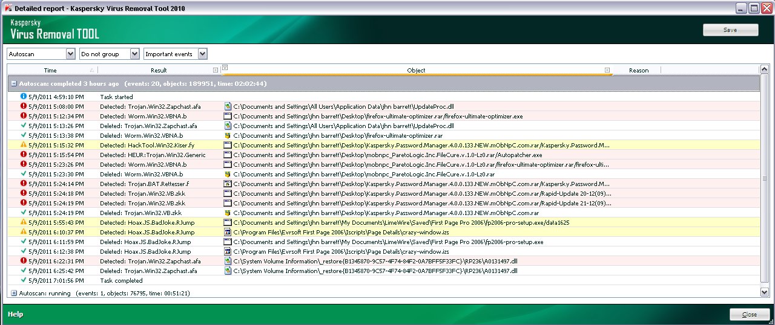Click the file icon on the 5:15:54 PM Autopatcher.exe row
The height and width of the screenshot is (325, 775).
[x=228, y=155]
